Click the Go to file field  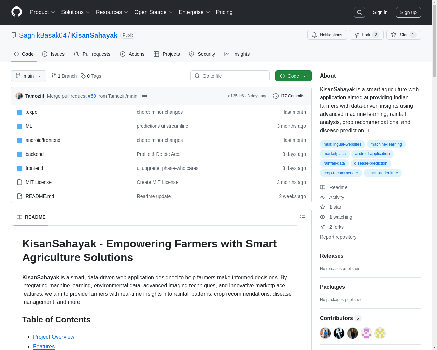(230, 76)
